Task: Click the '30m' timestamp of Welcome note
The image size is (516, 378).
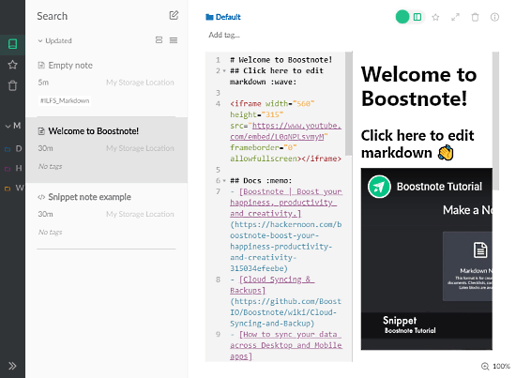Action: (x=45, y=148)
